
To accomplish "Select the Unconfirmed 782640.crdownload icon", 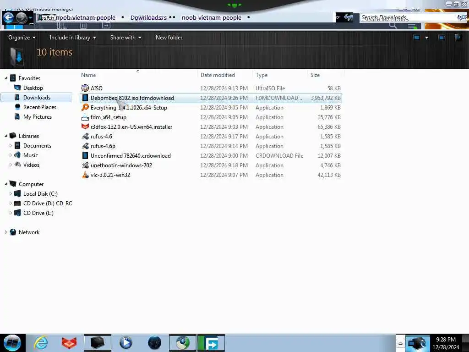I will click(x=85, y=156).
